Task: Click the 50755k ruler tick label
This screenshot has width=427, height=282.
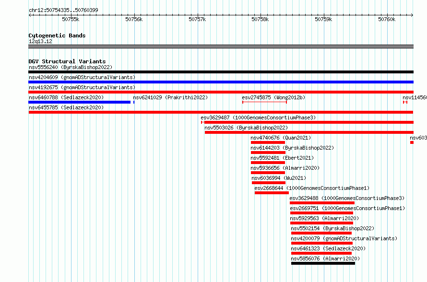Action: pos(71,19)
